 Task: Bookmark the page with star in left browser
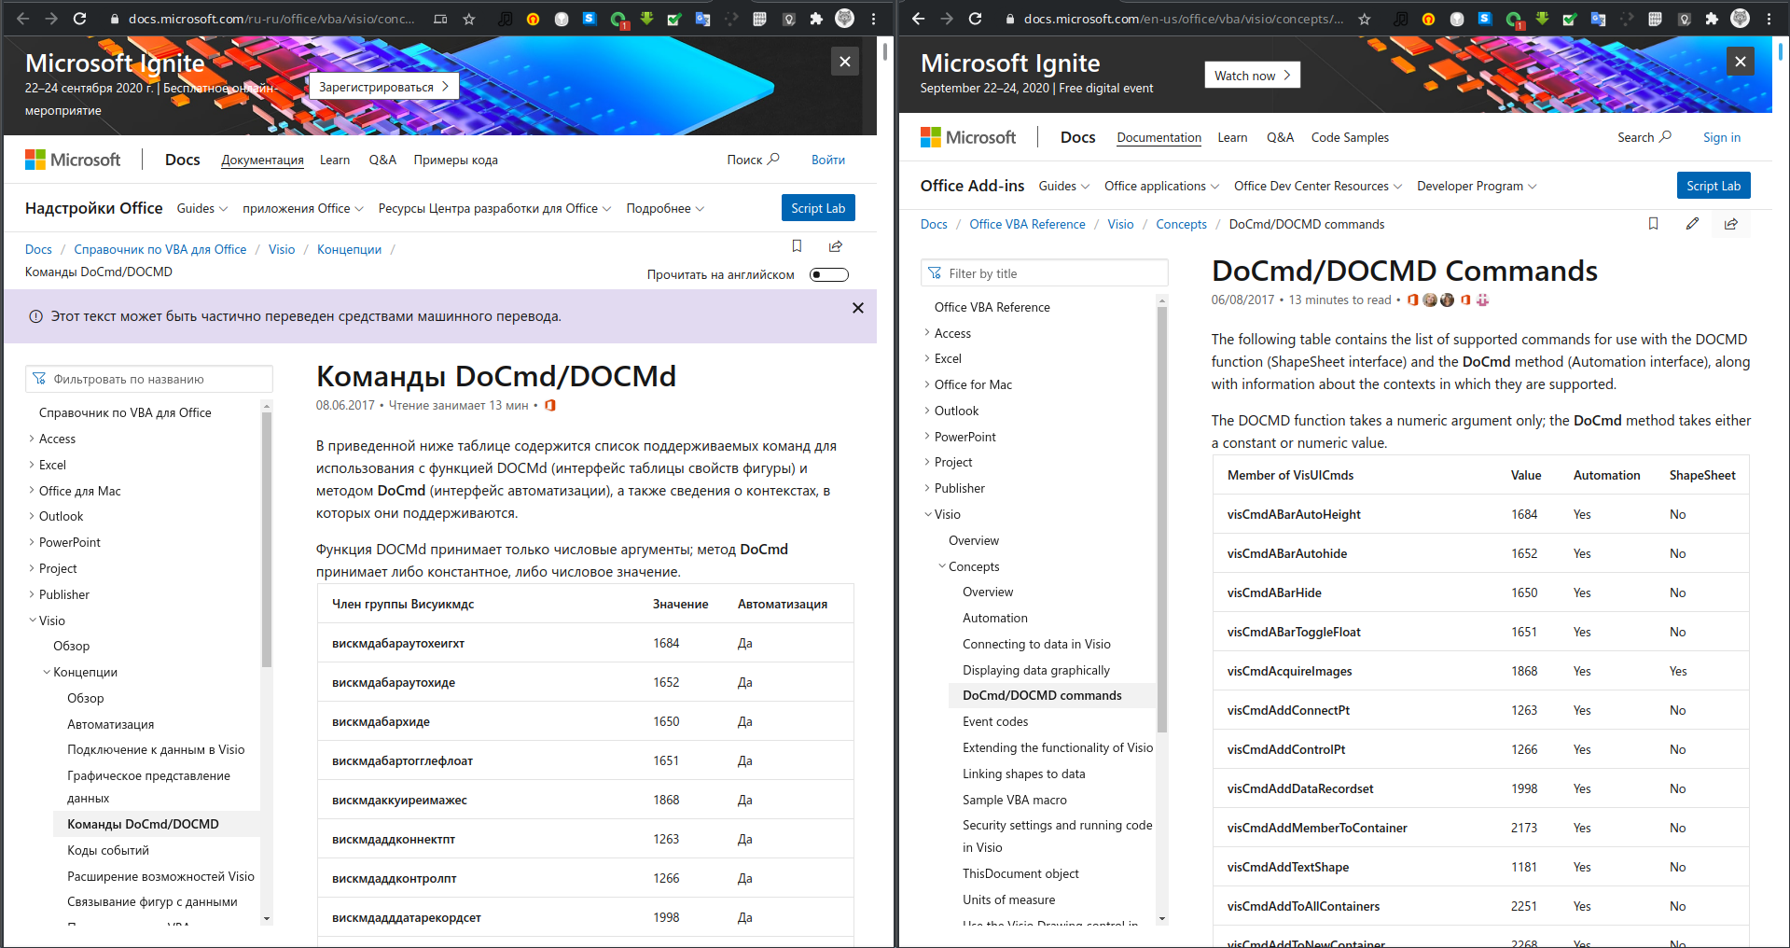(469, 19)
